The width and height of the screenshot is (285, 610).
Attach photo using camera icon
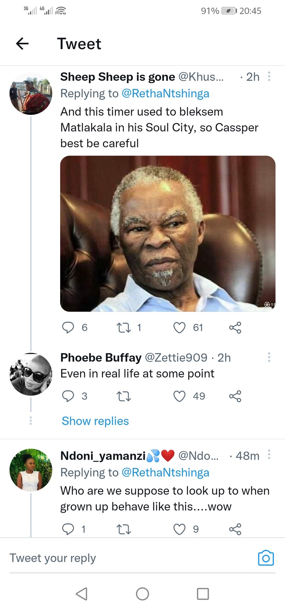[266, 558]
